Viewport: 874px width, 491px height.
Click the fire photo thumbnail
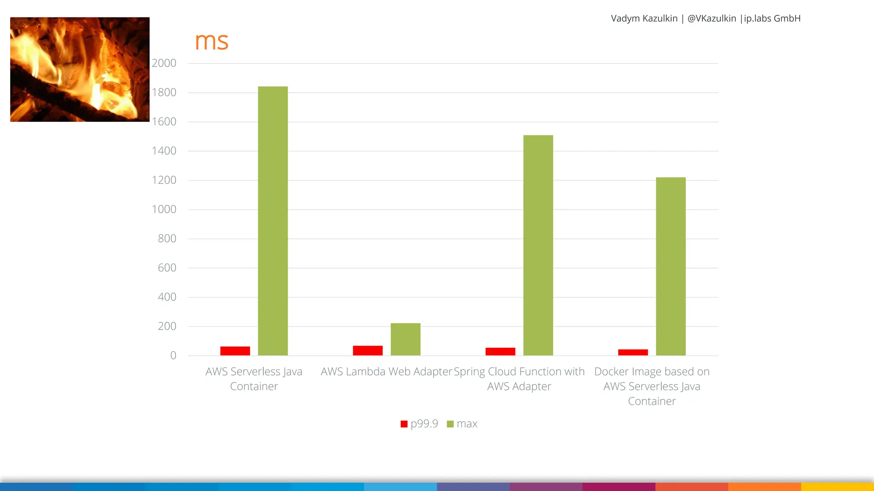point(80,69)
